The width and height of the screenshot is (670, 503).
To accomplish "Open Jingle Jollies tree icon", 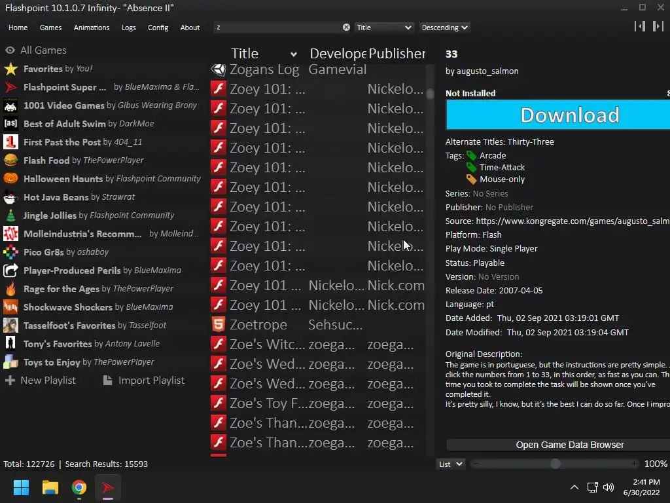I will point(10,215).
